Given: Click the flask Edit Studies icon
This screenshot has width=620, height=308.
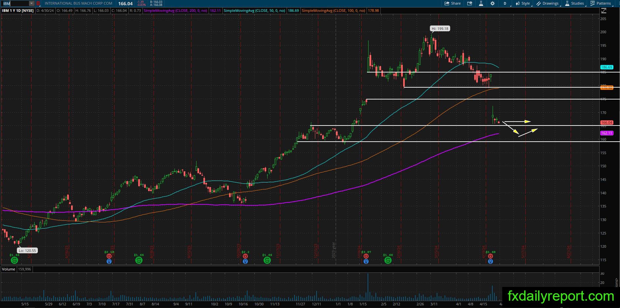Looking at the screenshot, I should pos(481,3).
